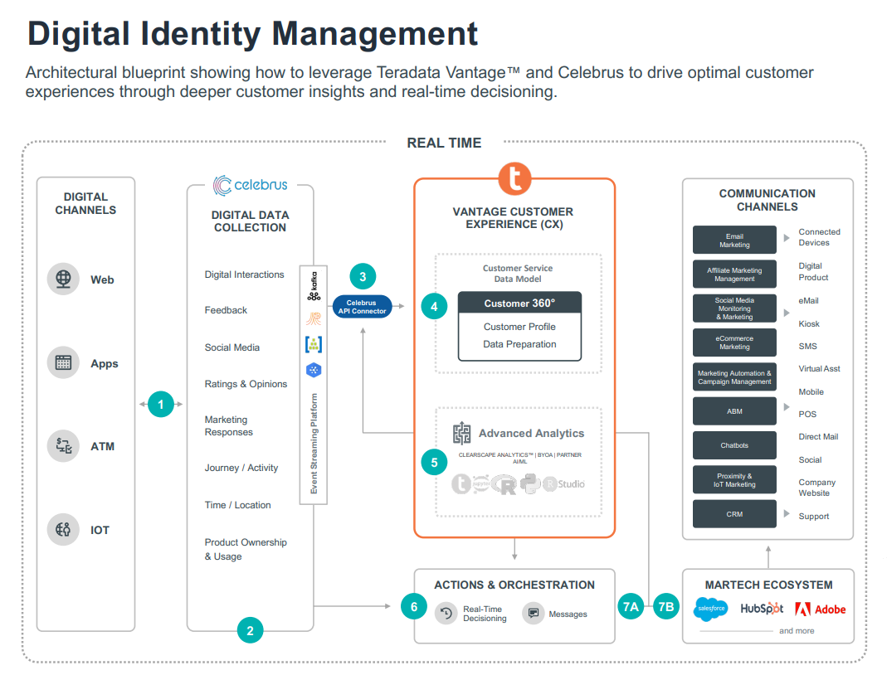Select the eCommerce Marketing box

[x=734, y=342]
